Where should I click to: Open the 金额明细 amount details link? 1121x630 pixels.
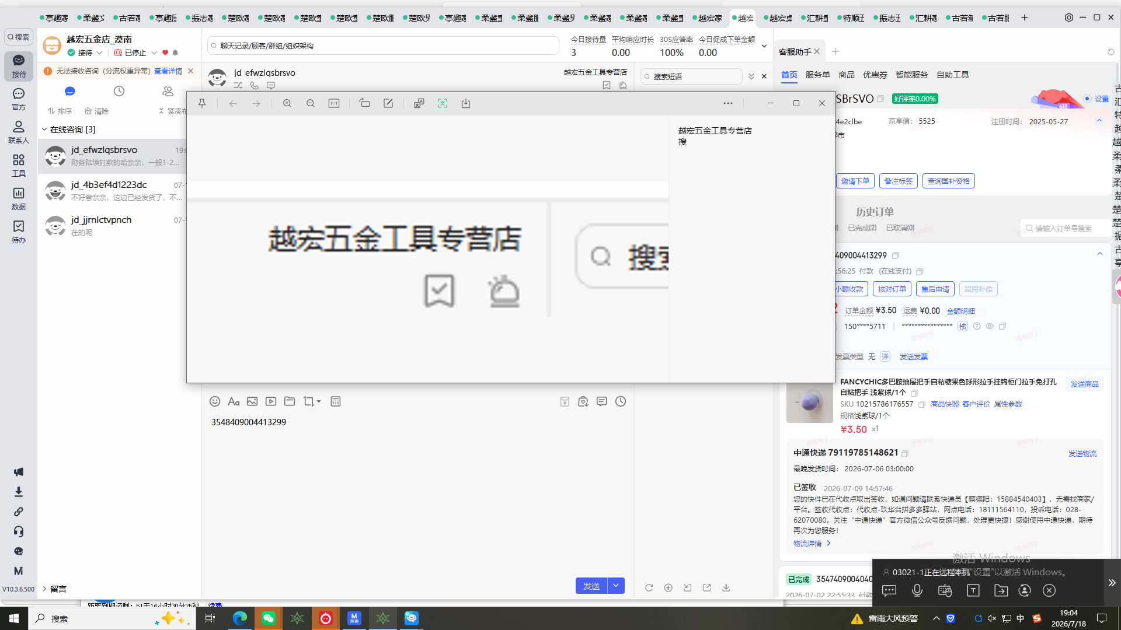click(961, 311)
